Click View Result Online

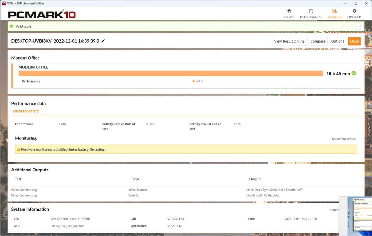tap(289, 41)
